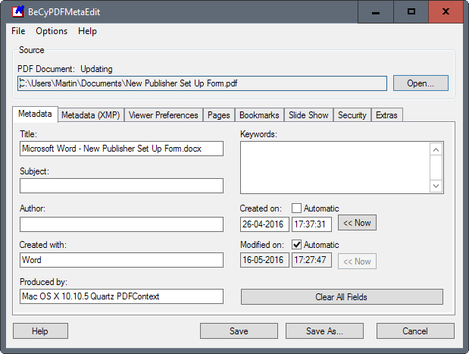Open the File menu
This screenshot has height=354, width=469.
click(18, 31)
